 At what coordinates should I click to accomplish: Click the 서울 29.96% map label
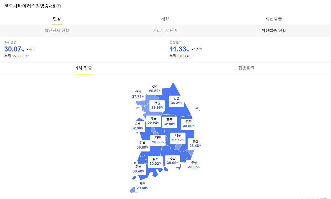pyautogui.click(x=157, y=105)
